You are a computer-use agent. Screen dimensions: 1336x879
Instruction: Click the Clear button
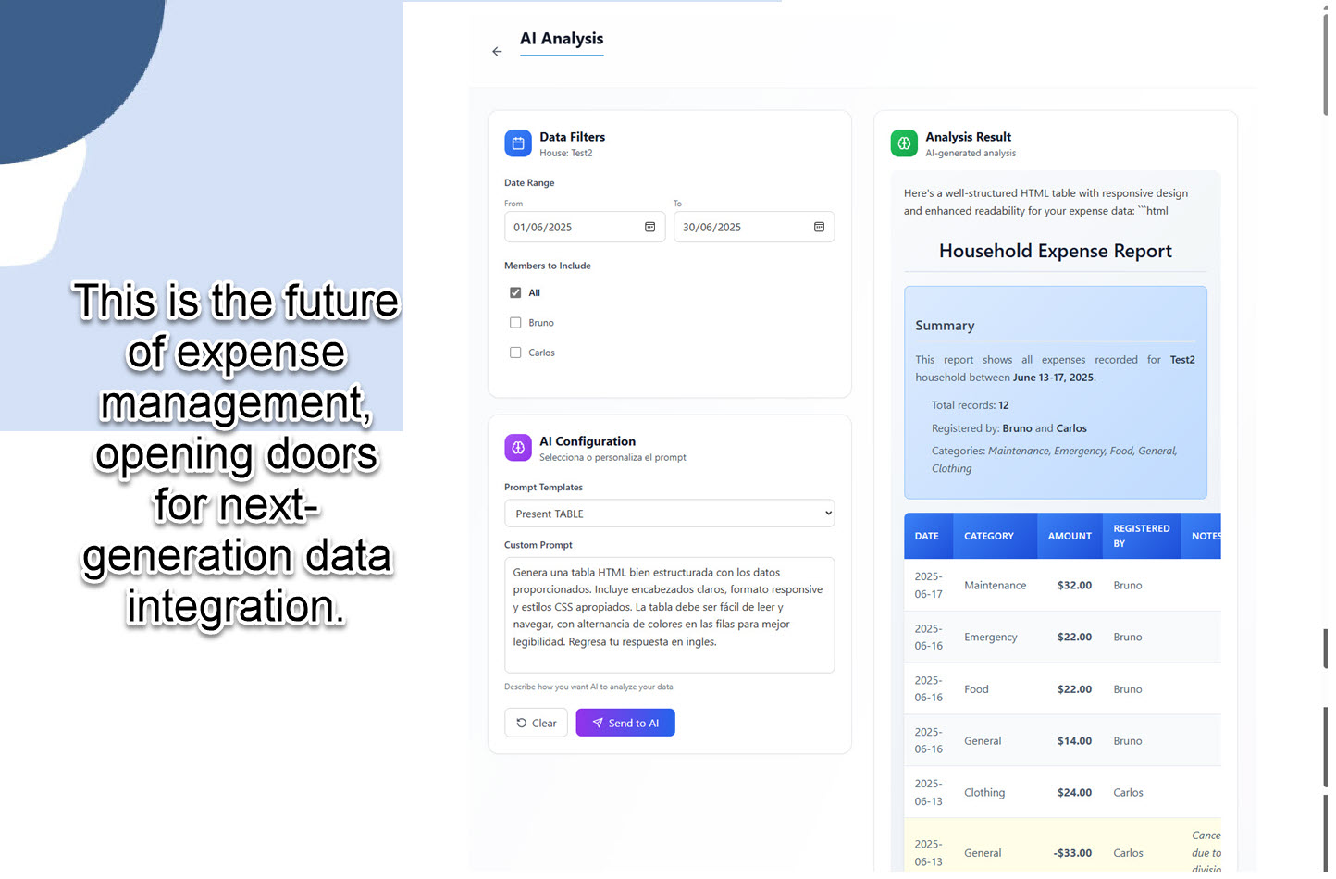click(x=536, y=723)
